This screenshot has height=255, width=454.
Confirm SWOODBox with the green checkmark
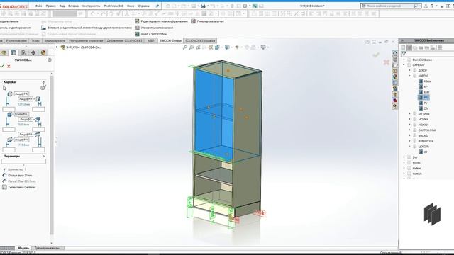tap(1, 66)
